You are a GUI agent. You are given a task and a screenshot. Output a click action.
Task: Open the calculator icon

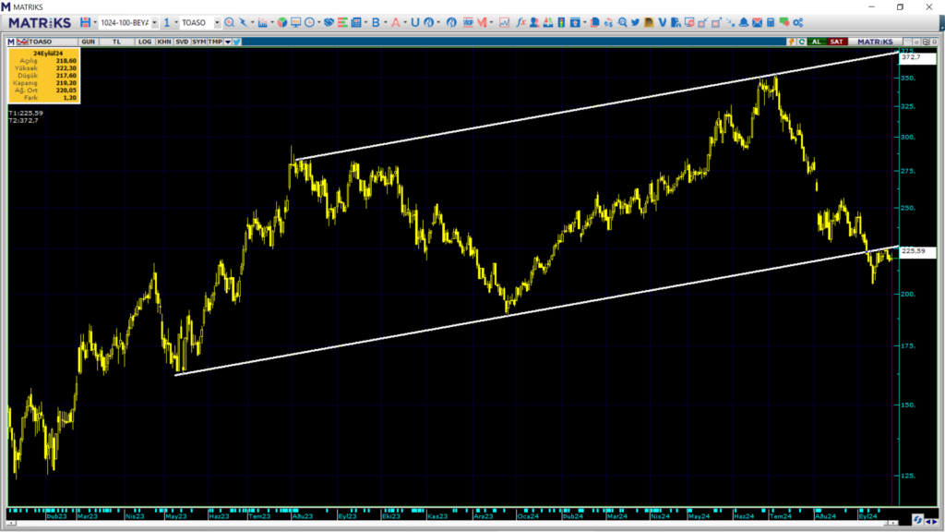[x=771, y=22]
